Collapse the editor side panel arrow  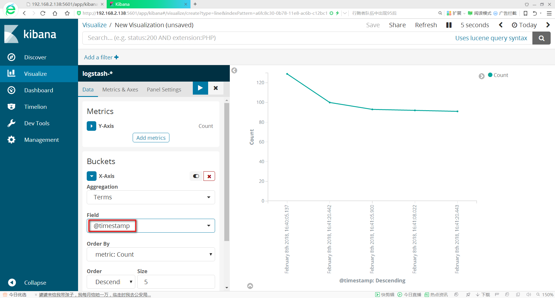234,70
